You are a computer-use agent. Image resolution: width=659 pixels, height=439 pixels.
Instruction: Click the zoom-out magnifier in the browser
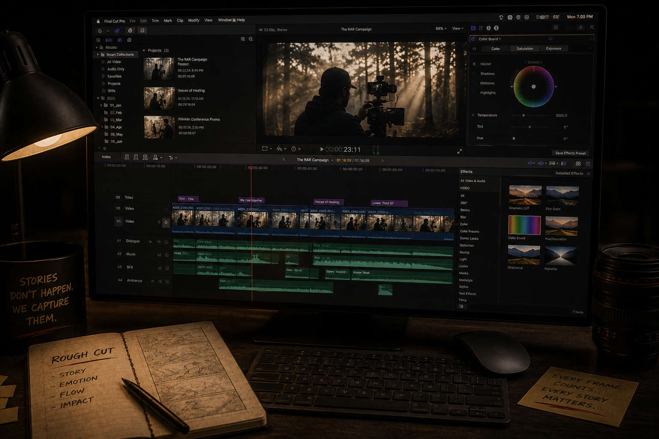click(251, 39)
